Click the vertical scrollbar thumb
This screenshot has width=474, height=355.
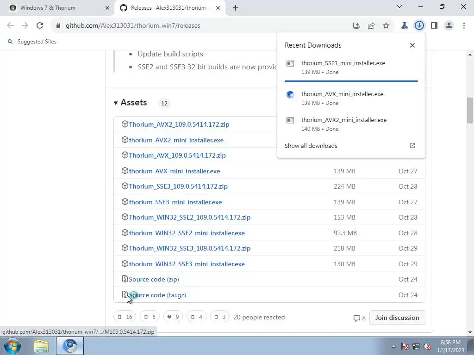click(x=470, y=110)
